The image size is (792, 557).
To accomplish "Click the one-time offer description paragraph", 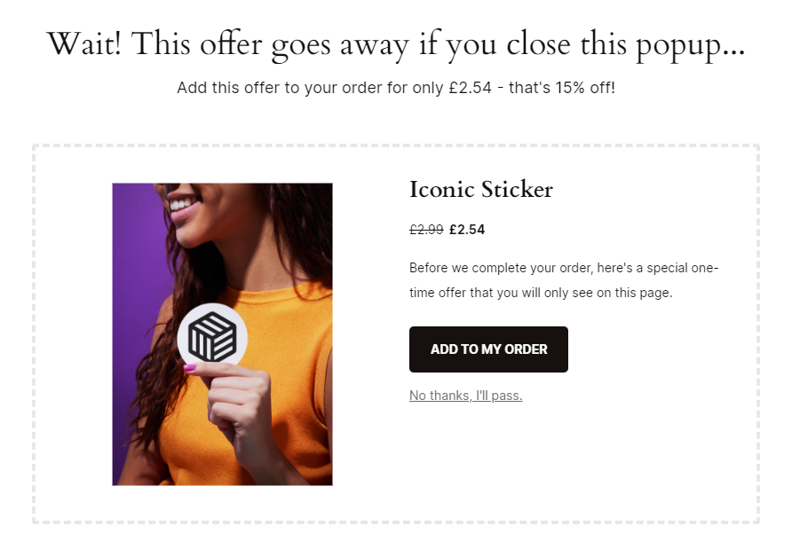I will click(x=563, y=279).
